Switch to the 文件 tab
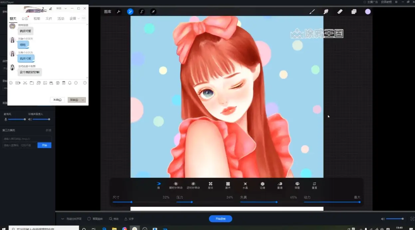This screenshot has width=415, height=230. coord(49,18)
